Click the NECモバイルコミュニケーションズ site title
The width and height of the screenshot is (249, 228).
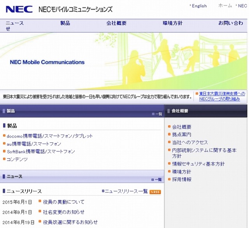[75, 9]
